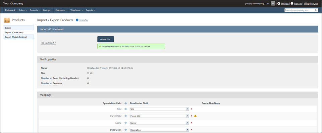The image size is (322, 133).
Task: Click the Your Company title
Action: tap(13, 3)
